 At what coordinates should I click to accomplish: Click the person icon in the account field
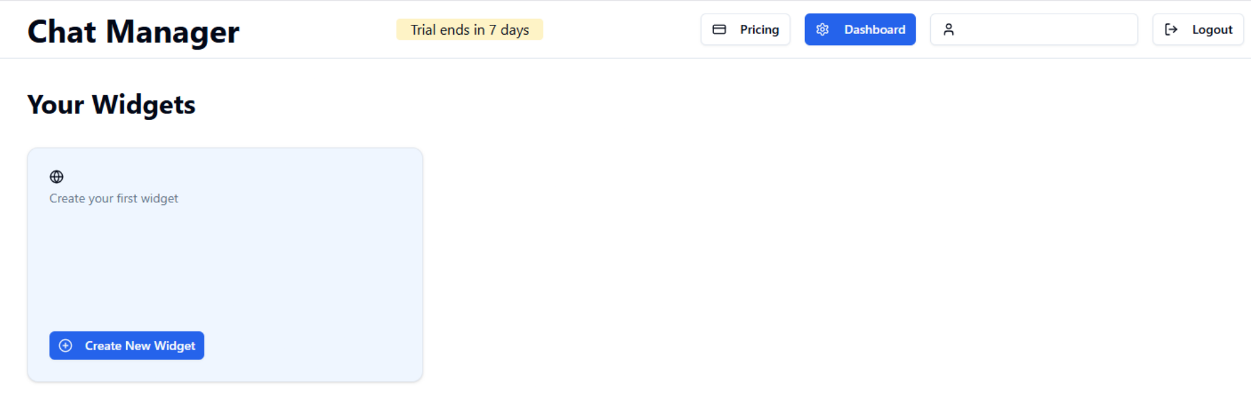(x=949, y=29)
